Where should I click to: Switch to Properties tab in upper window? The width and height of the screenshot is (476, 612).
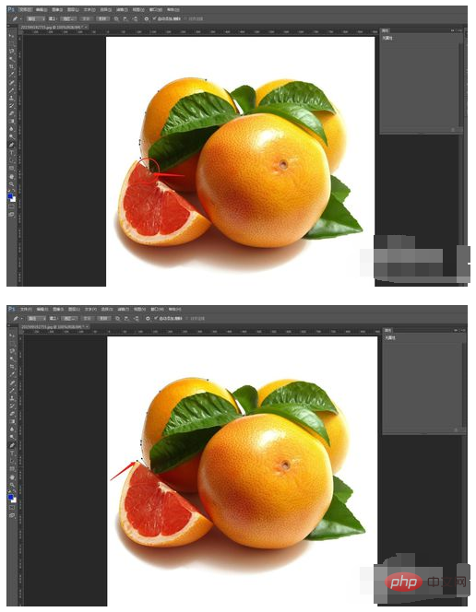tap(385, 30)
